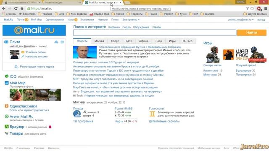Click the Gemini horoscope symbol

[152, 114]
